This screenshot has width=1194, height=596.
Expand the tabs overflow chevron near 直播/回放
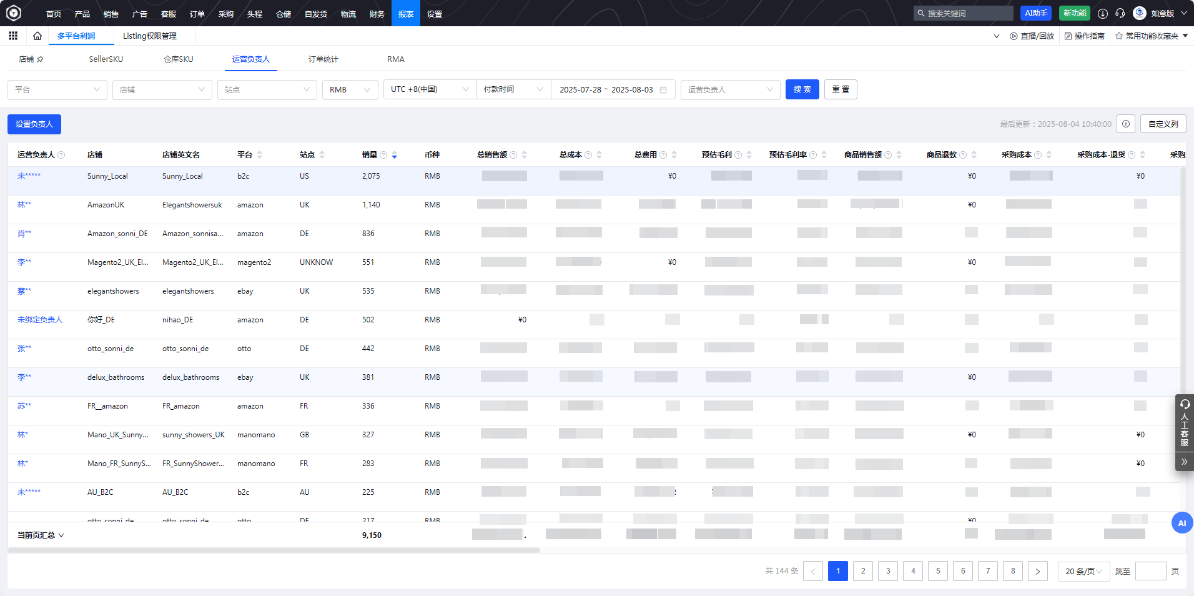click(x=997, y=36)
